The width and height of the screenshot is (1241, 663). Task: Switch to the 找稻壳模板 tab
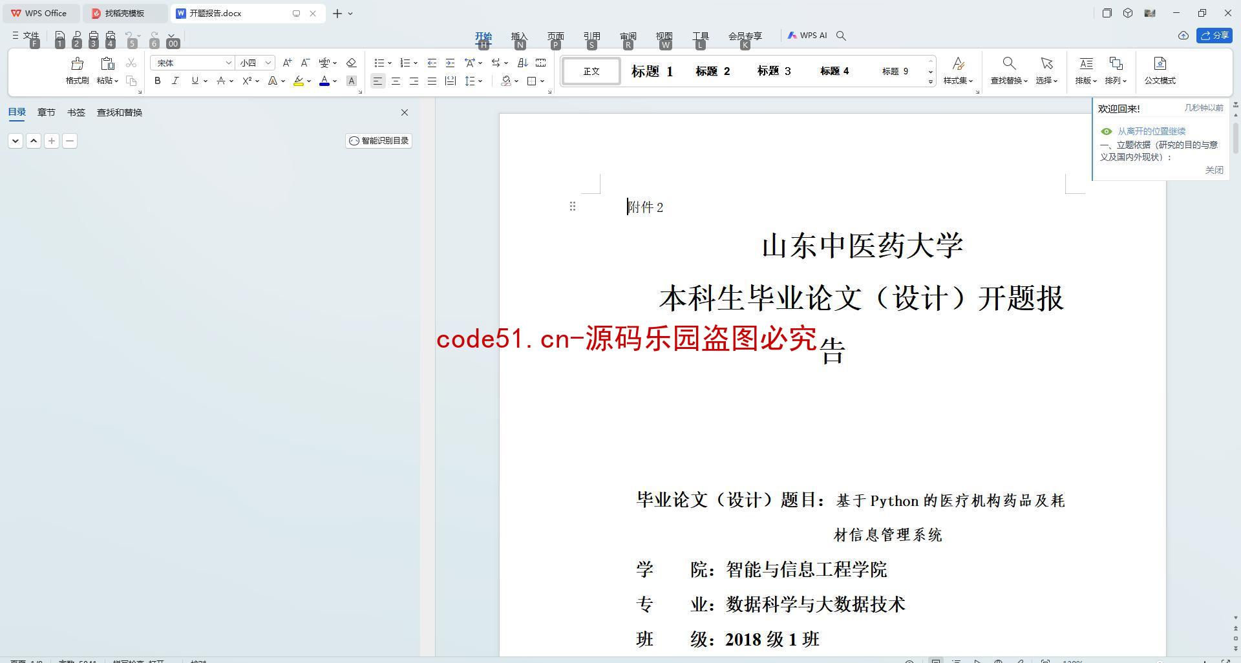pyautogui.click(x=124, y=13)
